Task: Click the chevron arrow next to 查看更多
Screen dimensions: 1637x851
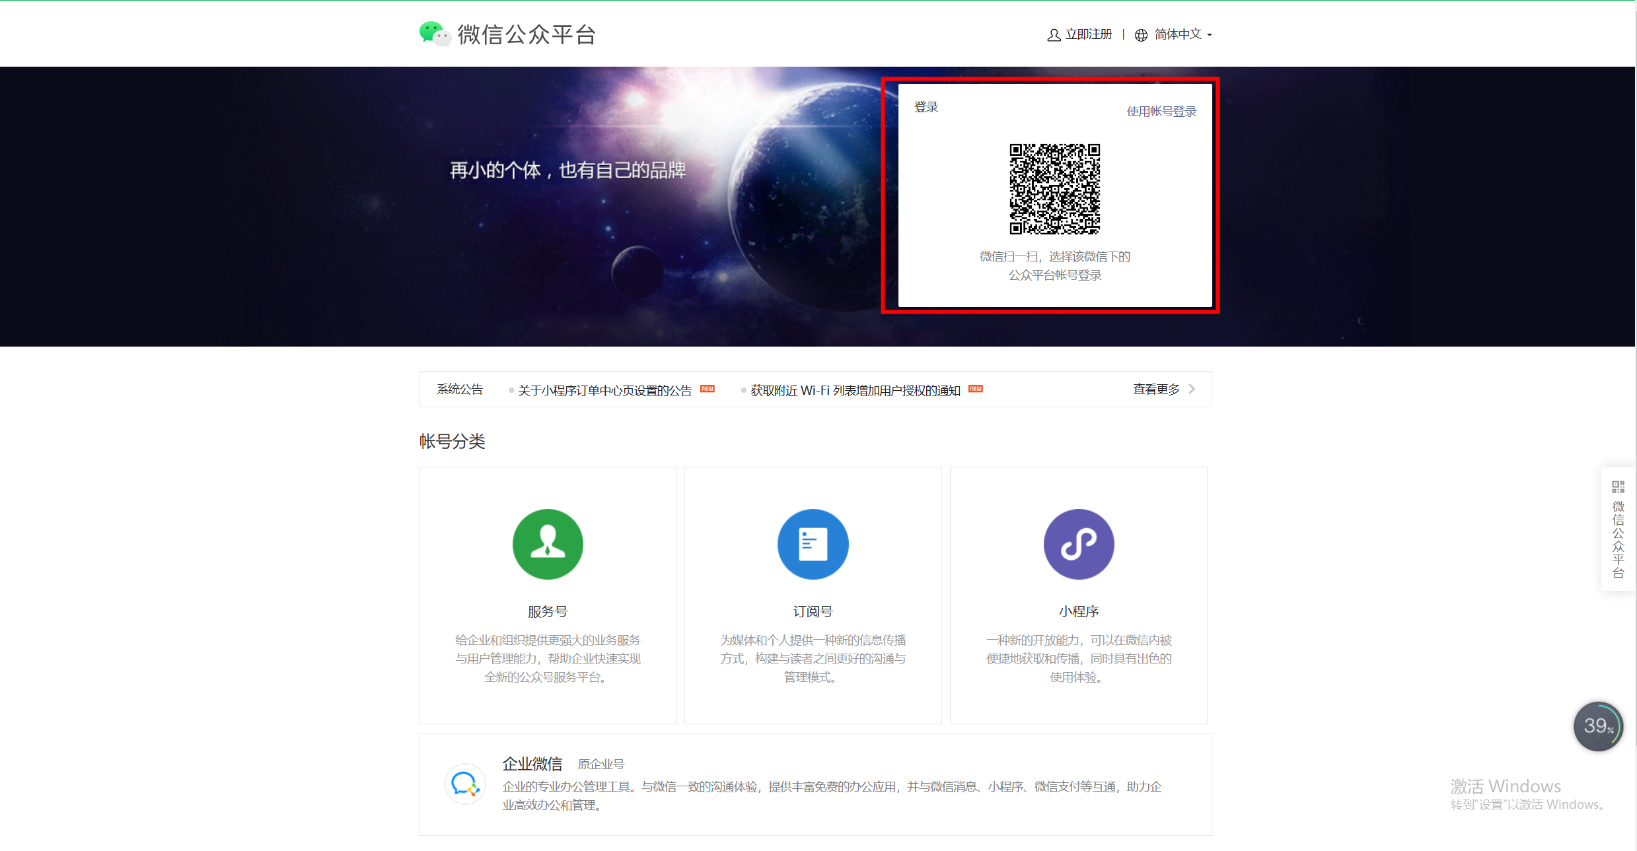Action: click(1192, 390)
